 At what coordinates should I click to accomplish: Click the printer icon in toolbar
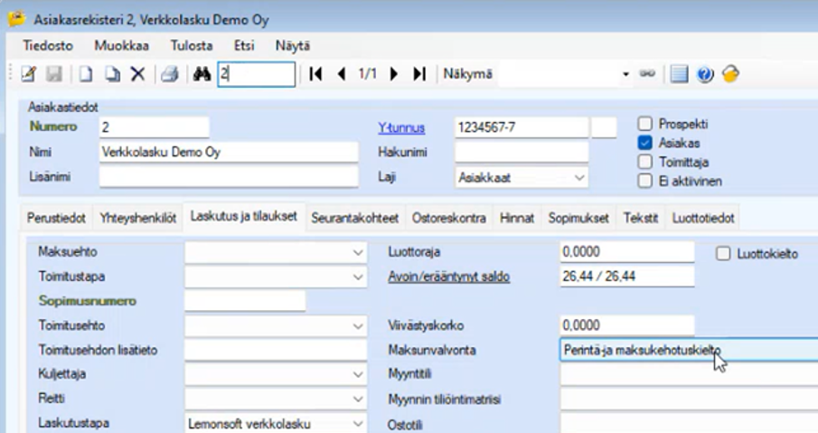point(168,74)
